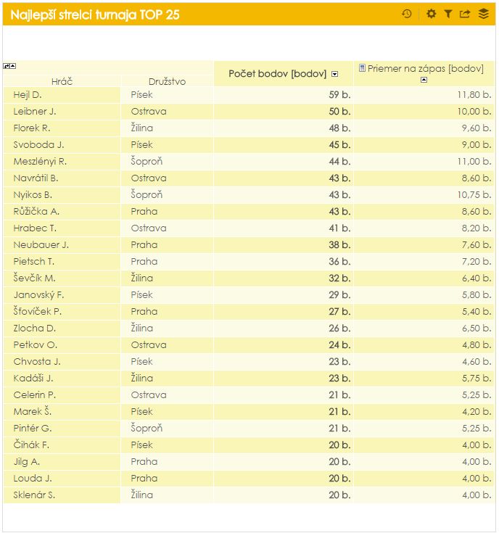Open the Počet bodov sort dropdown arrow
The image size is (499, 533).
tap(334, 74)
